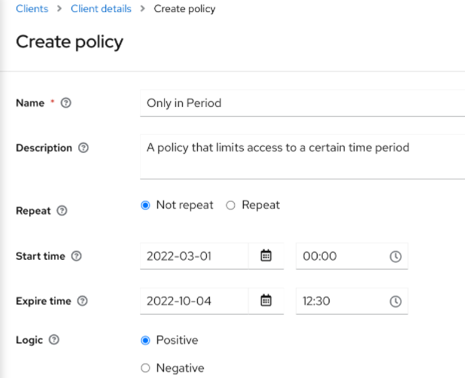The image size is (465, 378).
Task: Click the help icon next to Name
Action: point(65,103)
